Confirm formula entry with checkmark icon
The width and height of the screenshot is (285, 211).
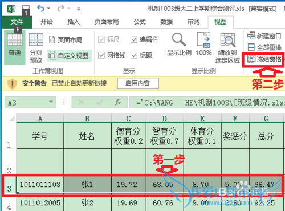click(x=99, y=103)
